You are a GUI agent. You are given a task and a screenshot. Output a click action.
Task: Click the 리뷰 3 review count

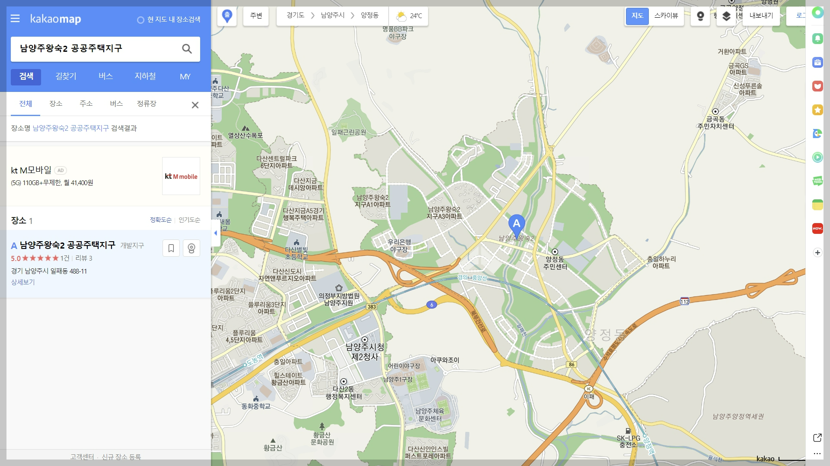pos(84,258)
